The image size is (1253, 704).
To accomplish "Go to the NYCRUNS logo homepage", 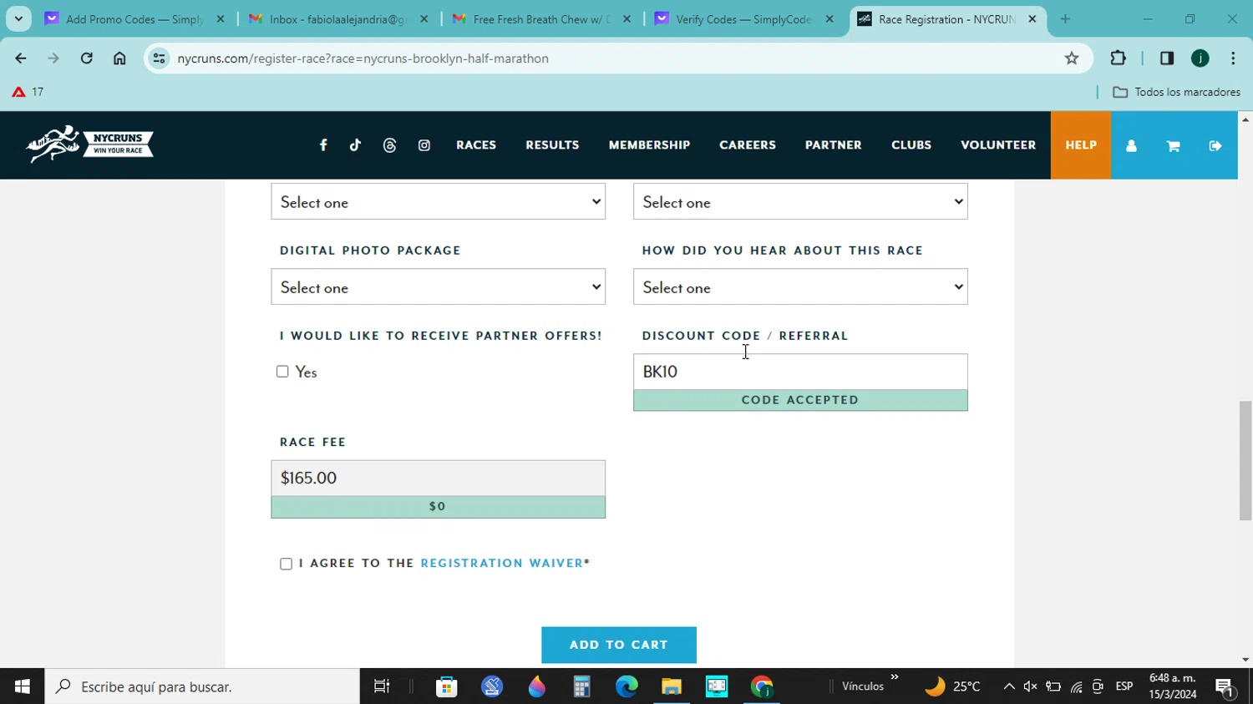I will (x=89, y=144).
